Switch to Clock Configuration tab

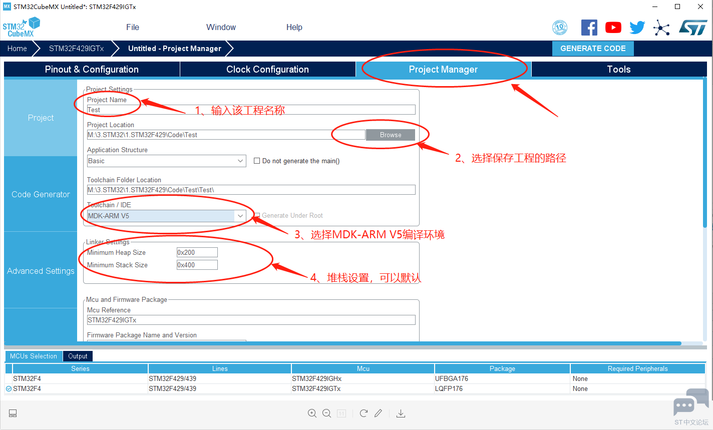coord(267,70)
